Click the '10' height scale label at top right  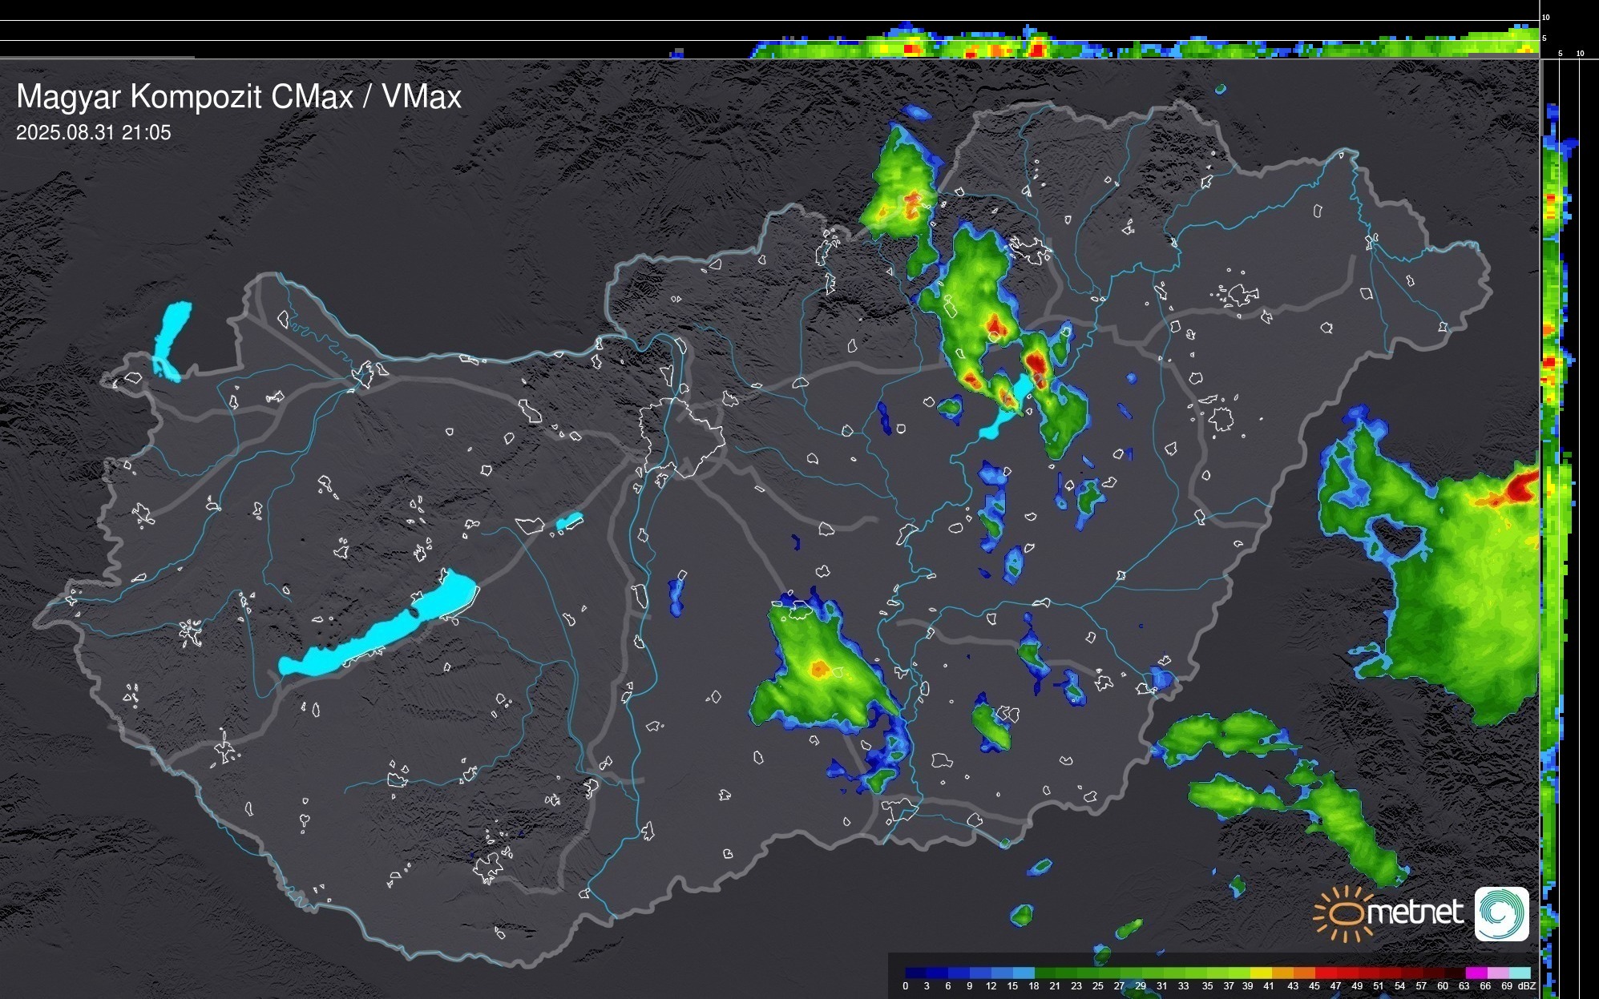click(1545, 17)
